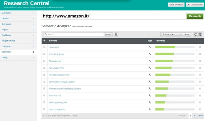Viewport: 205px width, 121px height.
Task: Click relevance bar for Fashion e stile
Action: tap(175, 95)
